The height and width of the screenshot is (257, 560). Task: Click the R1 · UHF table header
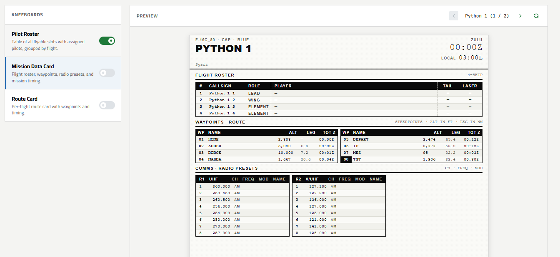(242, 179)
